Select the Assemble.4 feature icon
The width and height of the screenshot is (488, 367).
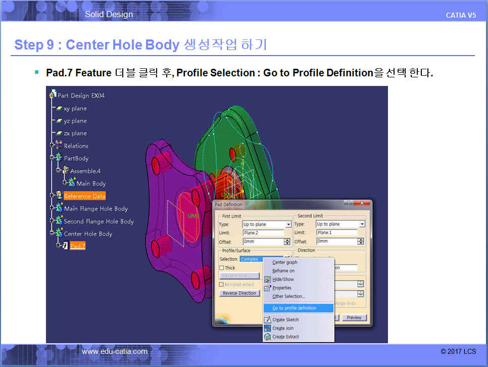click(x=65, y=171)
